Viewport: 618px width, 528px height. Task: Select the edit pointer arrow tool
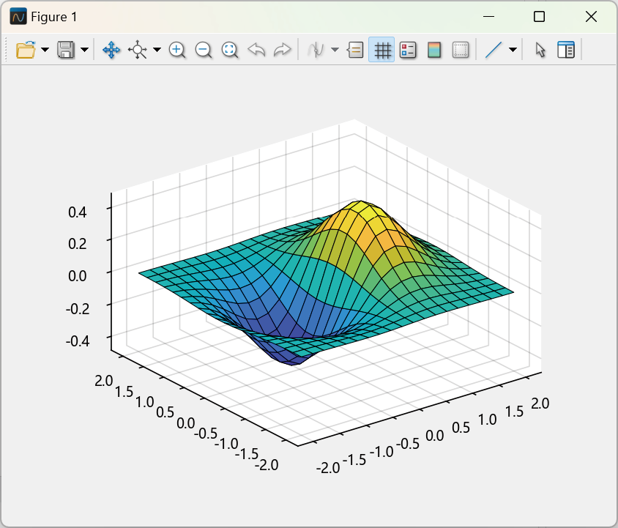click(x=540, y=50)
